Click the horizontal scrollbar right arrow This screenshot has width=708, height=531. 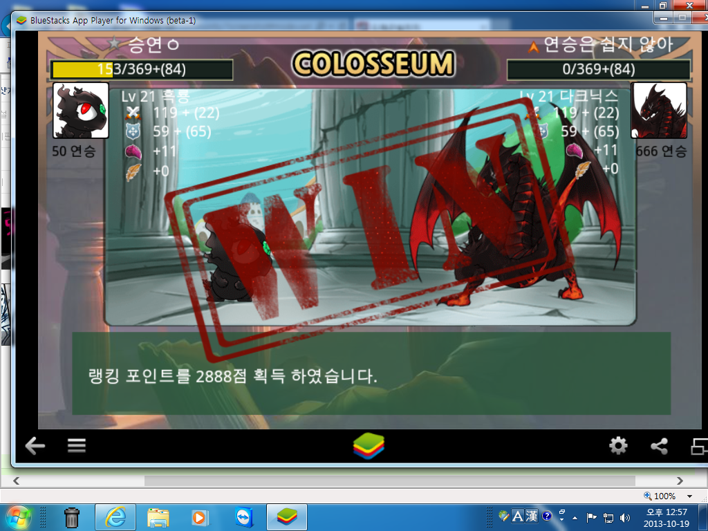click(x=680, y=481)
